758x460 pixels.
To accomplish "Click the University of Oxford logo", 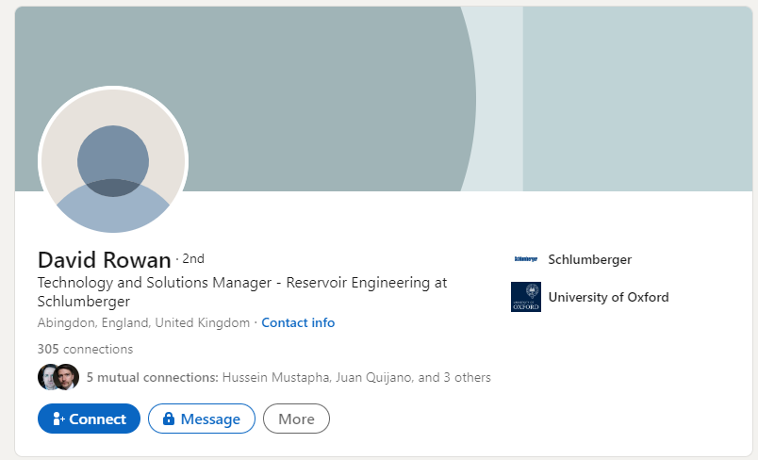I will point(526,297).
